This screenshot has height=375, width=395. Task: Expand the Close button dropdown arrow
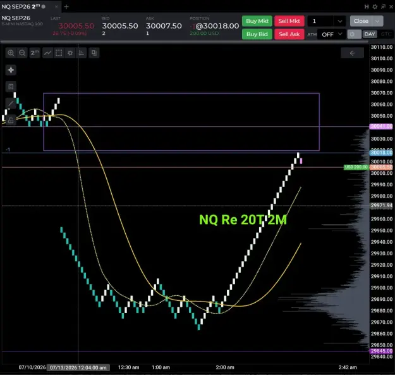pos(377,21)
